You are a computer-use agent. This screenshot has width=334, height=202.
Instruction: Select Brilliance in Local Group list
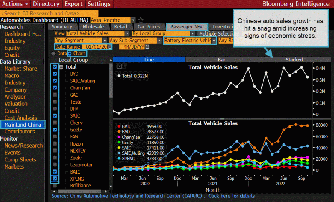coord(80,186)
